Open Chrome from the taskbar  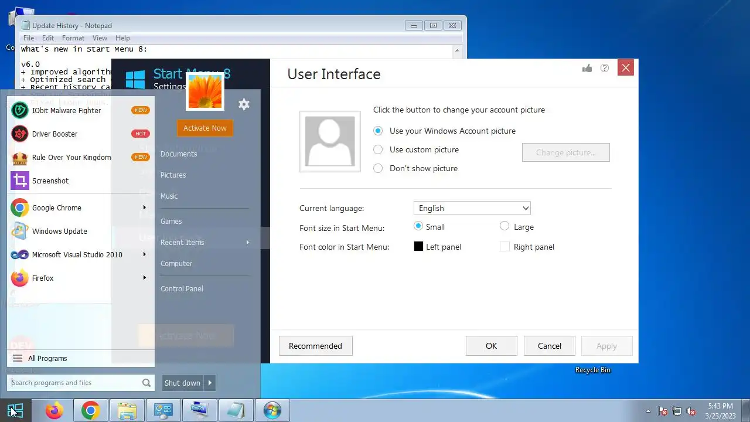coord(90,410)
